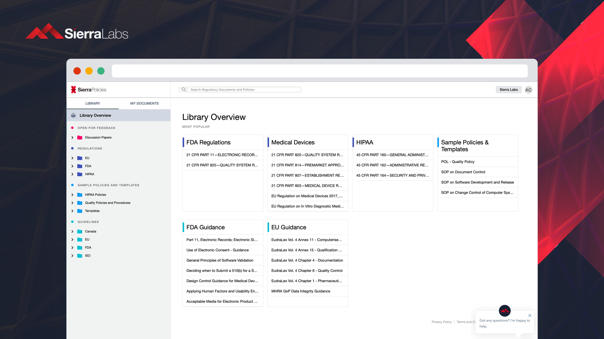
Task: Switch to the My Documents tab
Action: (144, 104)
